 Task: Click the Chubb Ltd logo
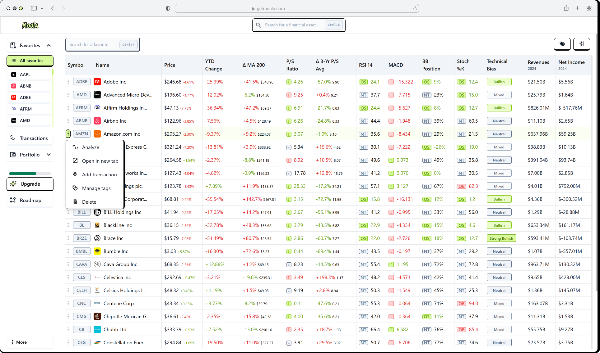click(97, 329)
